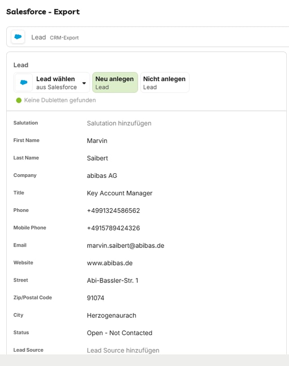This screenshot has height=366, width=289.
Task: Click the Lead Source hinzufügen field
Action: pos(123,350)
